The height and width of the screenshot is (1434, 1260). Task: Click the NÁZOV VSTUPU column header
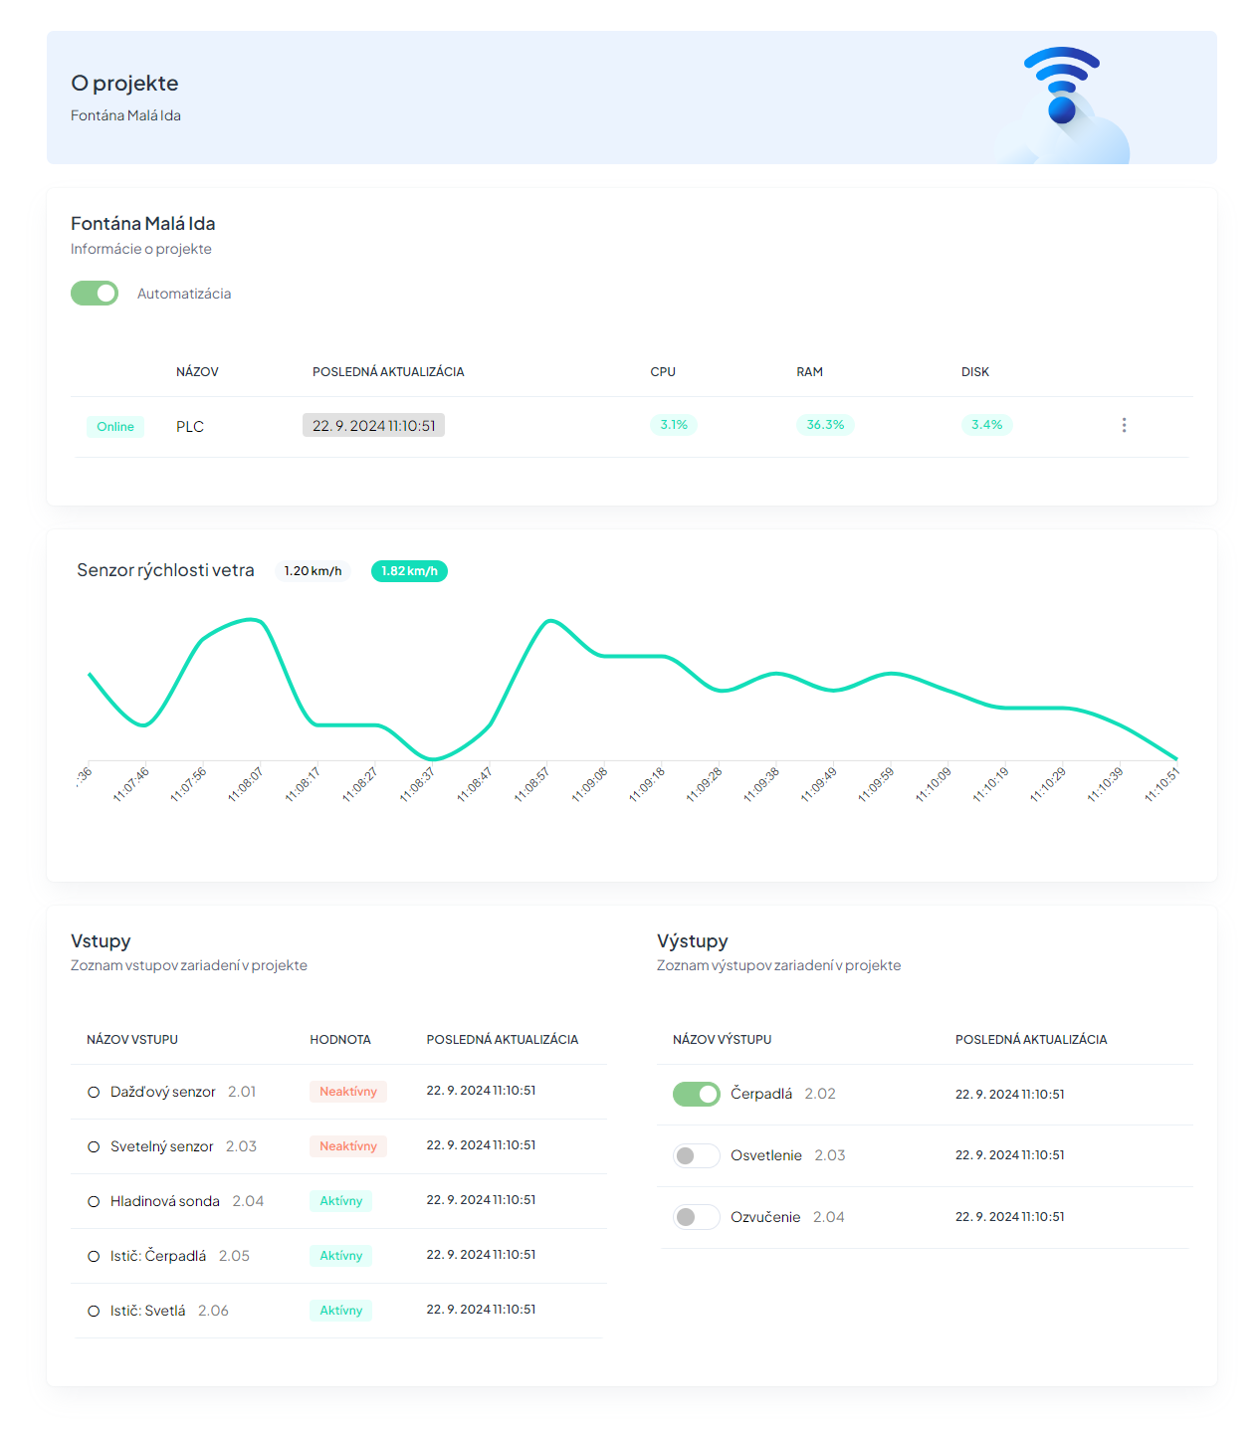[x=132, y=1040]
